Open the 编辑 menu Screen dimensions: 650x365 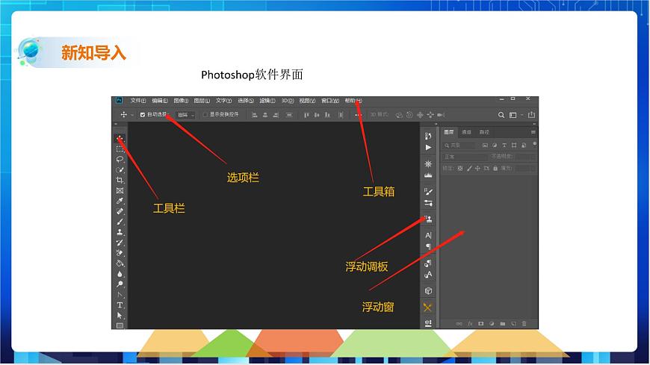(160, 101)
